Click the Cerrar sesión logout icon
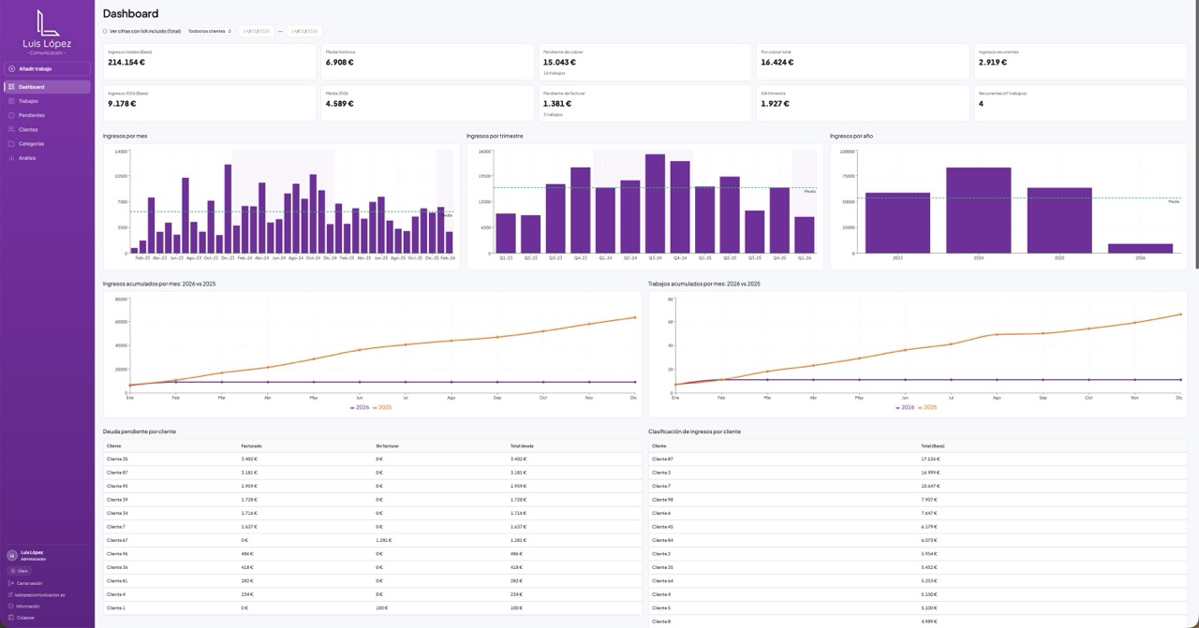This screenshot has height=628, width=1199. coord(11,583)
